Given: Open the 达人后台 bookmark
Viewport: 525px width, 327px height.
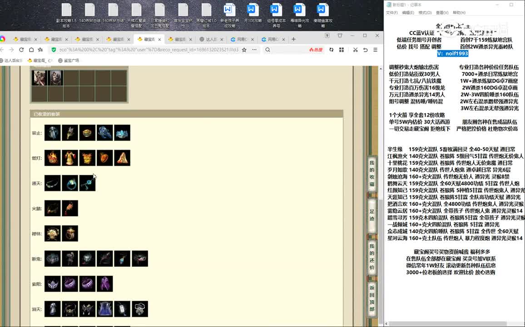Looking at the screenshot, I should coord(11,60).
